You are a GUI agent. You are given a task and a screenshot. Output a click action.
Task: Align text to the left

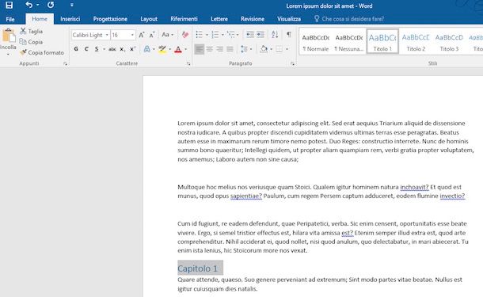[x=200, y=49]
